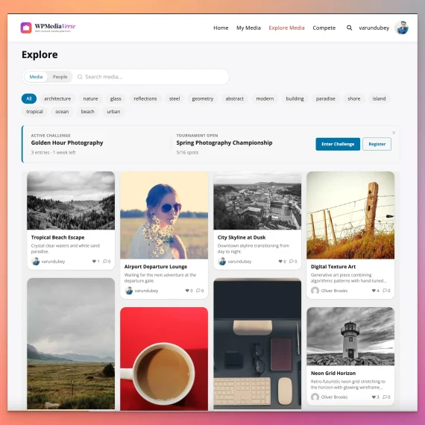Like the City Skyline at Dusk post
This screenshot has height=425, width=425.
coord(280,261)
